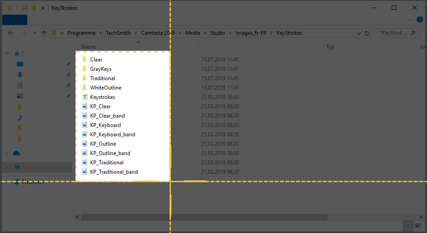This screenshot has width=427, height=233.
Task: Click Camtasia 2019 in the breadcrumb
Action: coord(158,33)
